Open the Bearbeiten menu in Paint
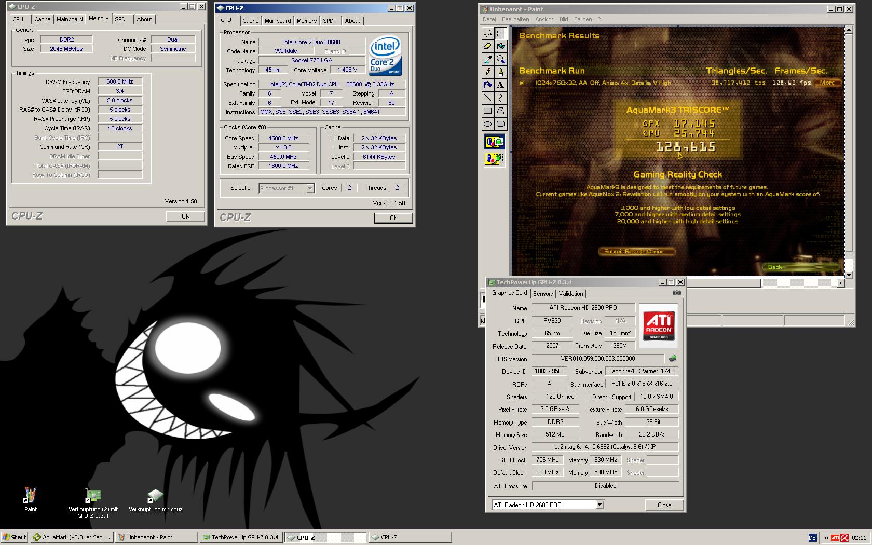The height and width of the screenshot is (545, 872). 515,19
